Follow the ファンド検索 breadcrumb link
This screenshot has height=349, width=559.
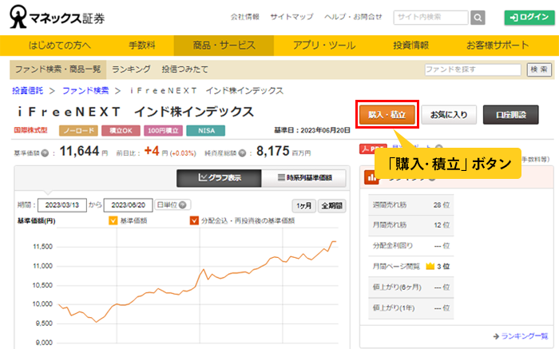click(85, 90)
